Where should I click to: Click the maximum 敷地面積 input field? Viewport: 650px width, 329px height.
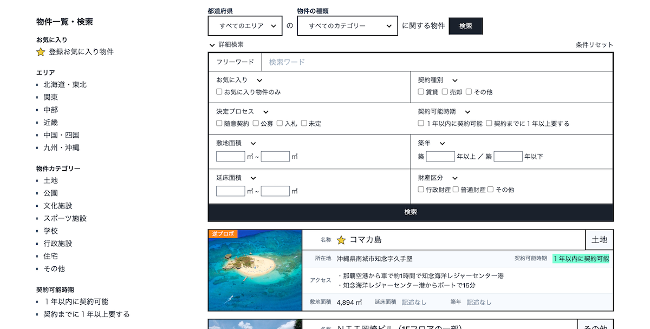[275, 157]
